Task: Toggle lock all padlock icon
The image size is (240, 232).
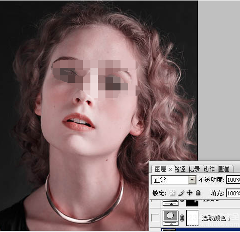Action: [198, 193]
